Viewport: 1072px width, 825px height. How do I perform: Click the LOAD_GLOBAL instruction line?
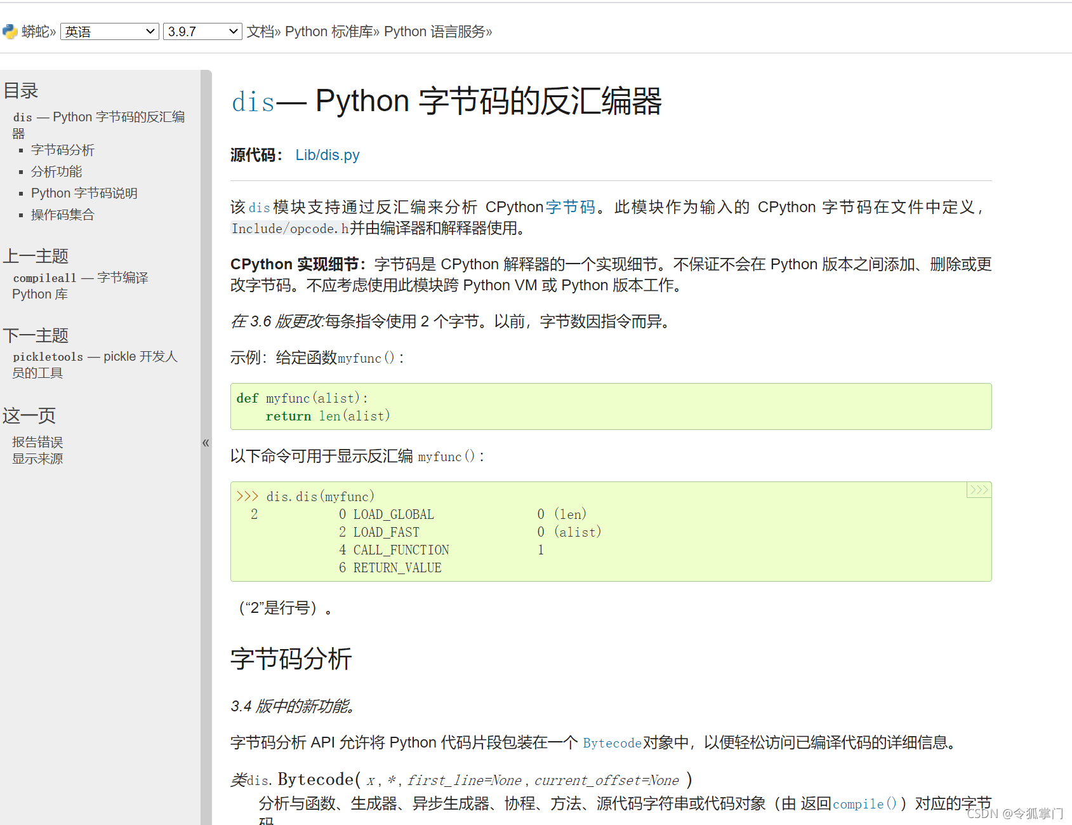(463, 514)
